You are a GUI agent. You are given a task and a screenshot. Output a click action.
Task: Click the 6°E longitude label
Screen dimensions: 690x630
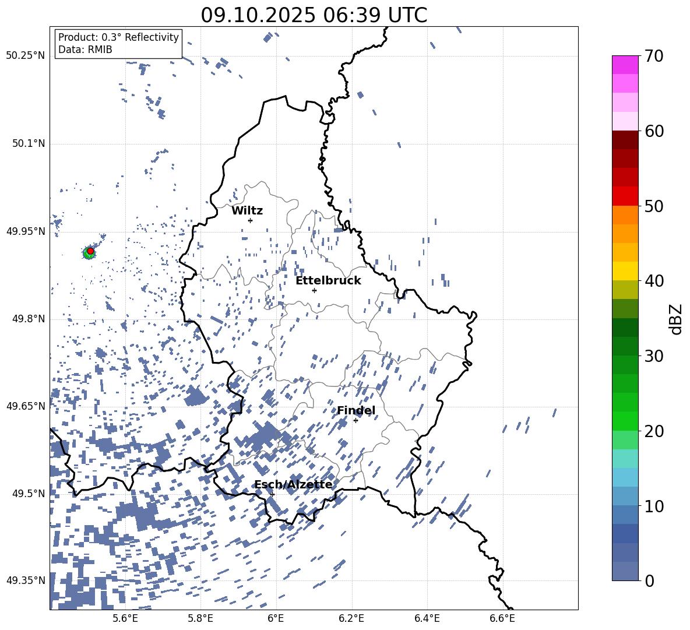[x=276, y=618]
